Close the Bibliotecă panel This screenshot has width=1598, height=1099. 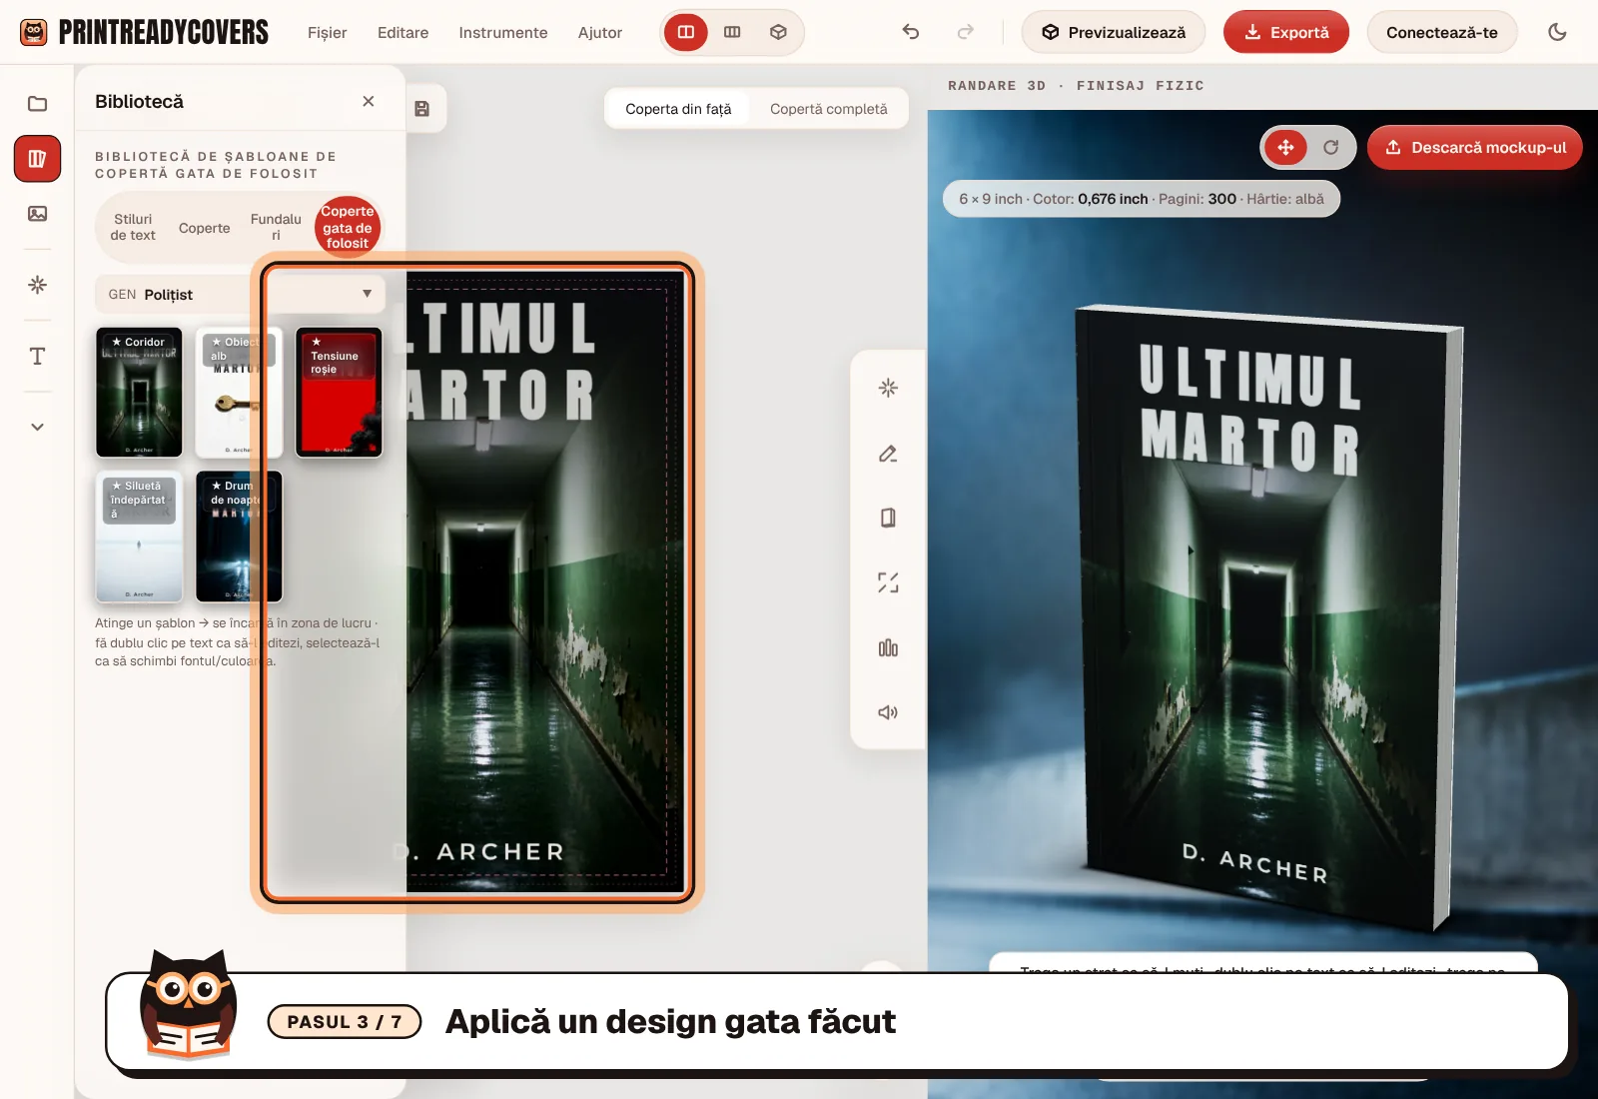click(x=369, y=101)
